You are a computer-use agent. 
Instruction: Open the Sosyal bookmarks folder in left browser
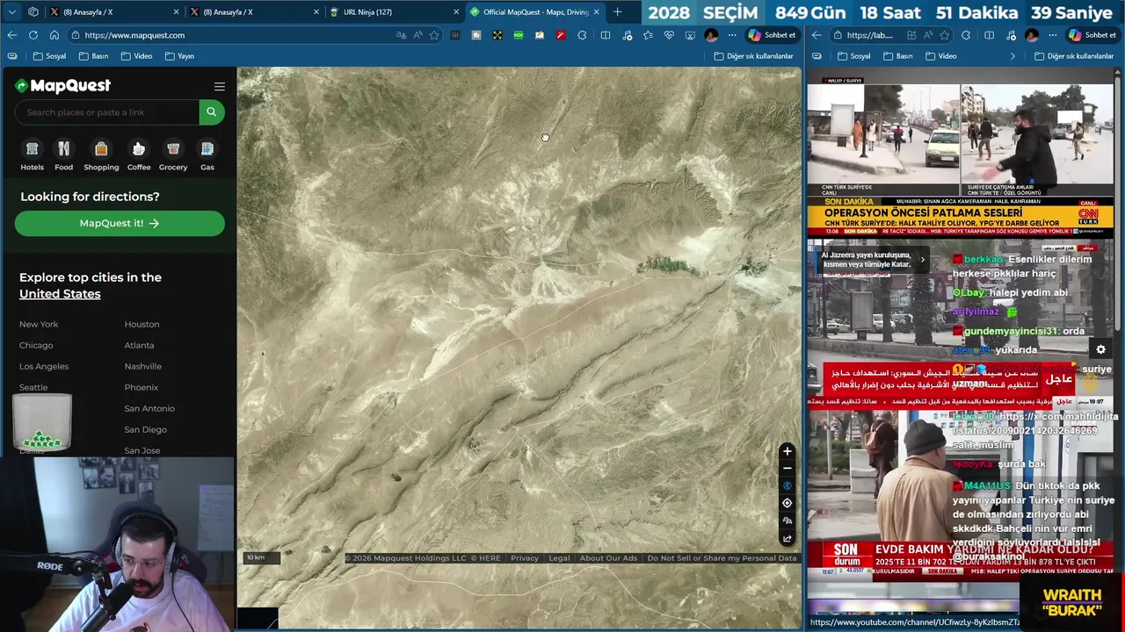50,56
